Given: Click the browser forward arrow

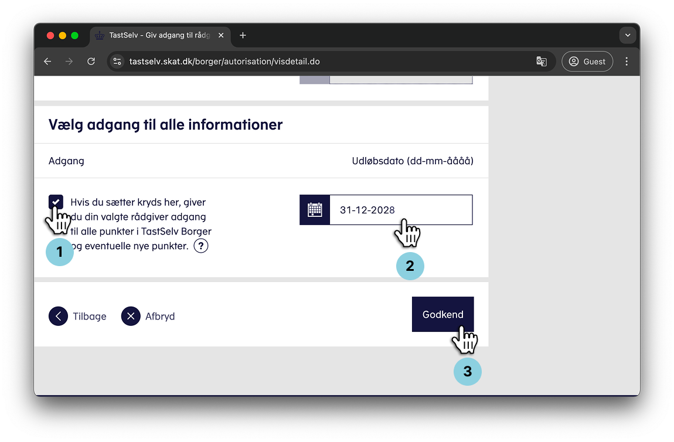Looking at the screenshot, I should click(69, 62).
